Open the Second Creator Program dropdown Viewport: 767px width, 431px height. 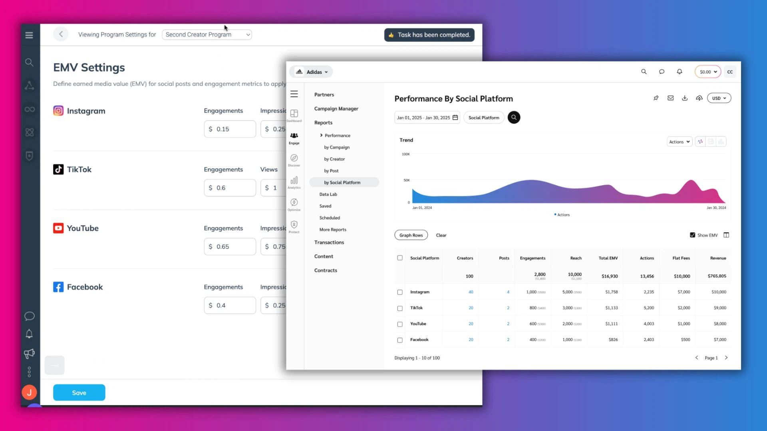pos(207,34)
